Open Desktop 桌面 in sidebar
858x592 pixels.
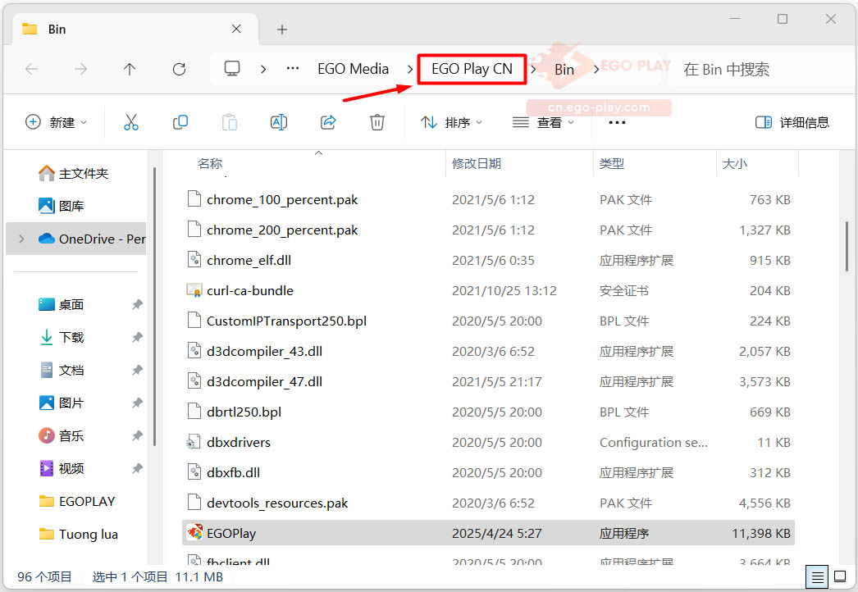61,304
